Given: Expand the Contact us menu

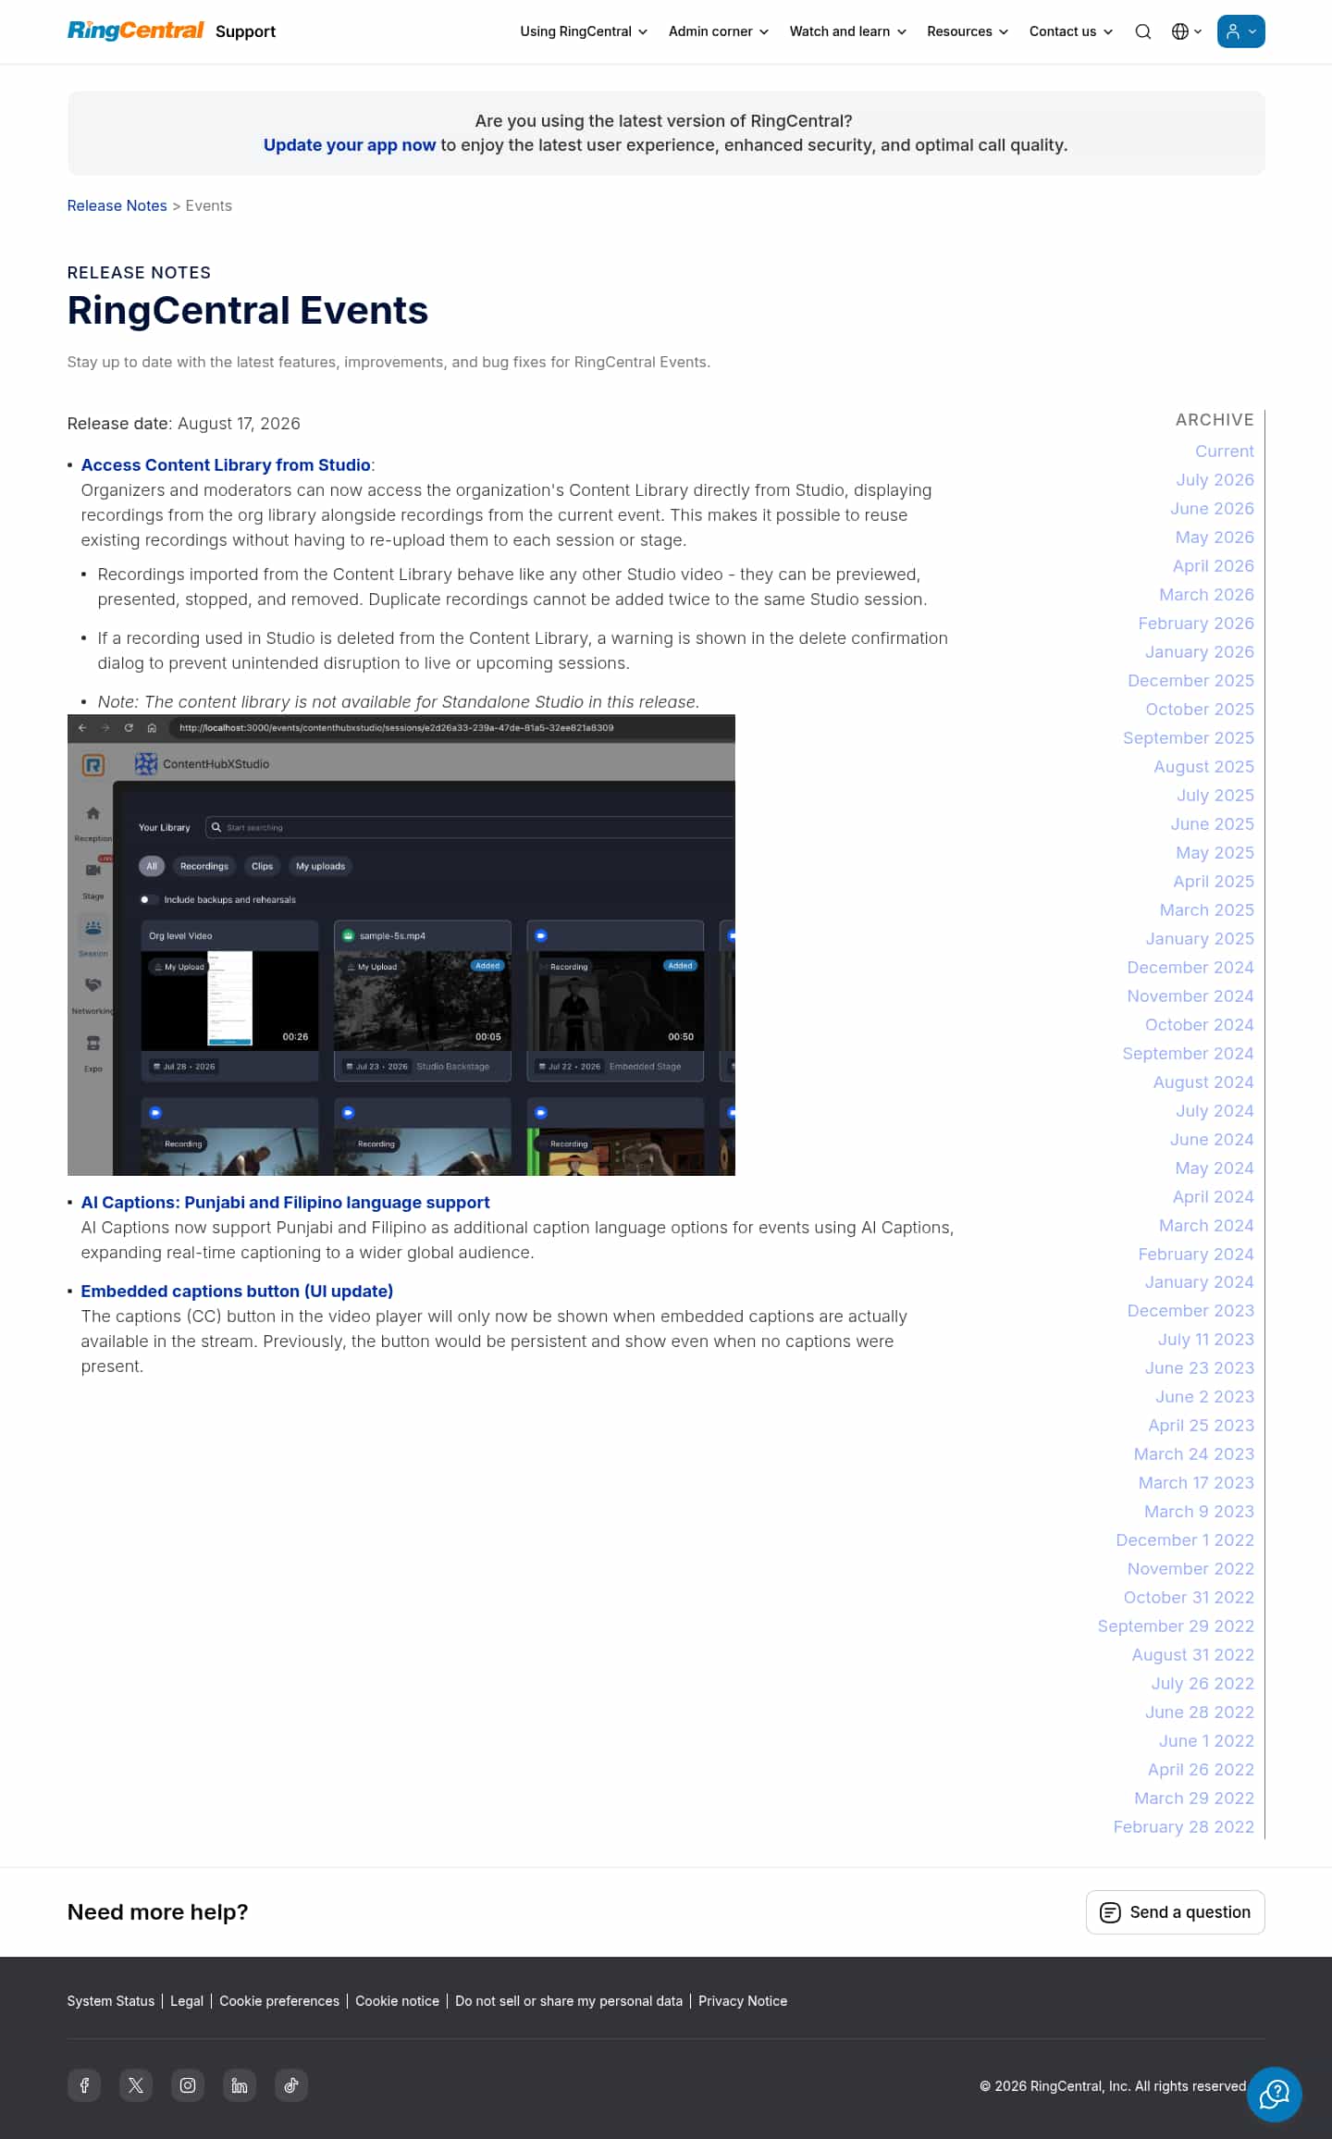Looking at the screenshot, I should pos(1071,31).
